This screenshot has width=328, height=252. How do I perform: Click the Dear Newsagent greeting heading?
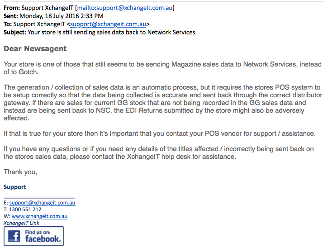pyautogui.click(x=35, y=49)
